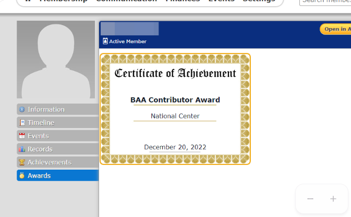Open the Achievements sidebar section
351x217 pixels.
tap(58, 162)
